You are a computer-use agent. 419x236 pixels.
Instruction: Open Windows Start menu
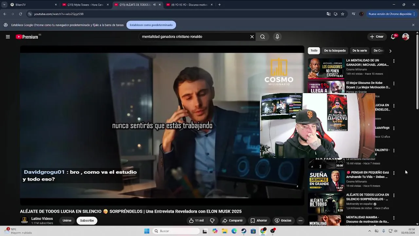[x=147, y=231]
